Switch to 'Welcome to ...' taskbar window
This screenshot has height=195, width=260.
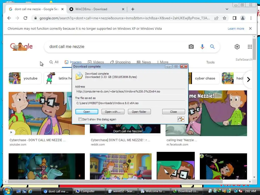coord(154,191)
